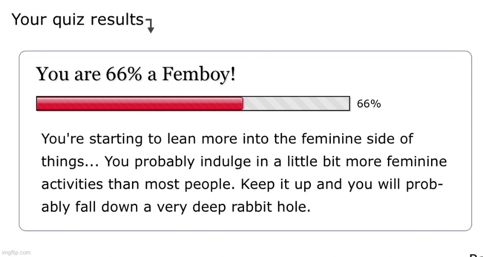
Task: Click the "66%" inside the result heading
Action: coord(123,75)
